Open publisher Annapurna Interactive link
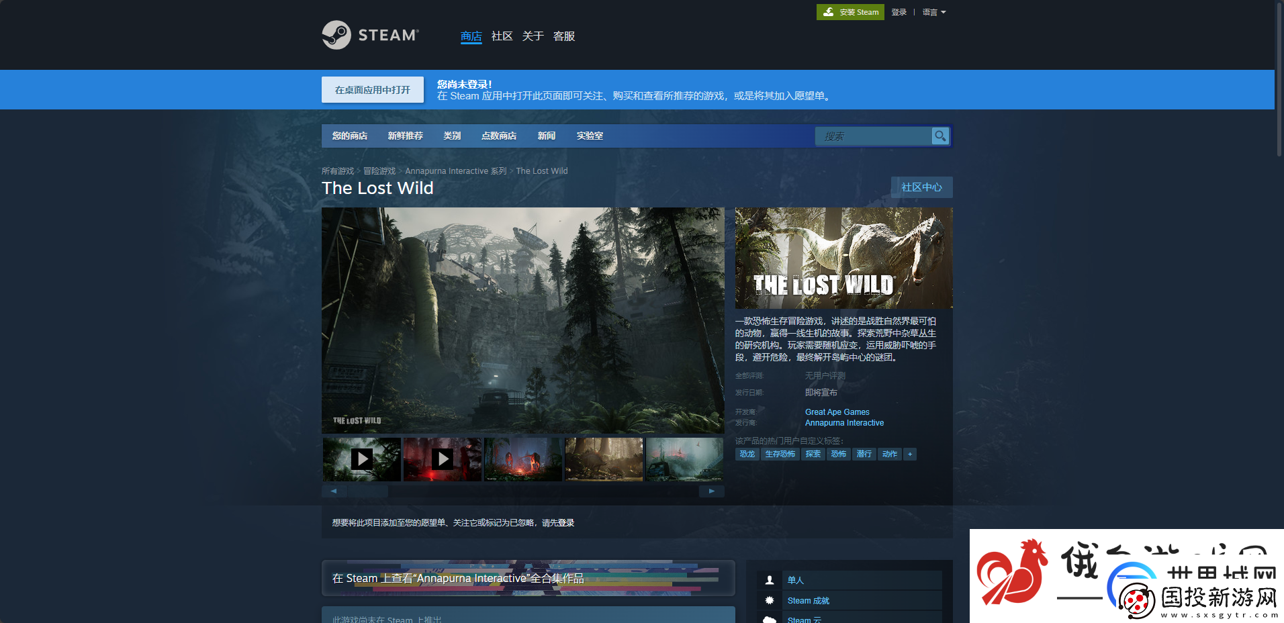 coord(845,423)
